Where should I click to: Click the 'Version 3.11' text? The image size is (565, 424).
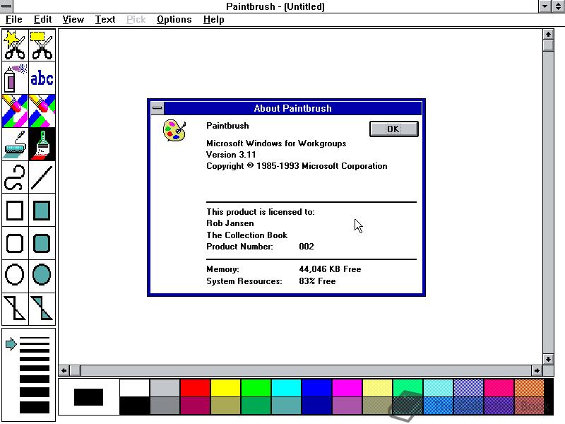click(x=231, y=155)
